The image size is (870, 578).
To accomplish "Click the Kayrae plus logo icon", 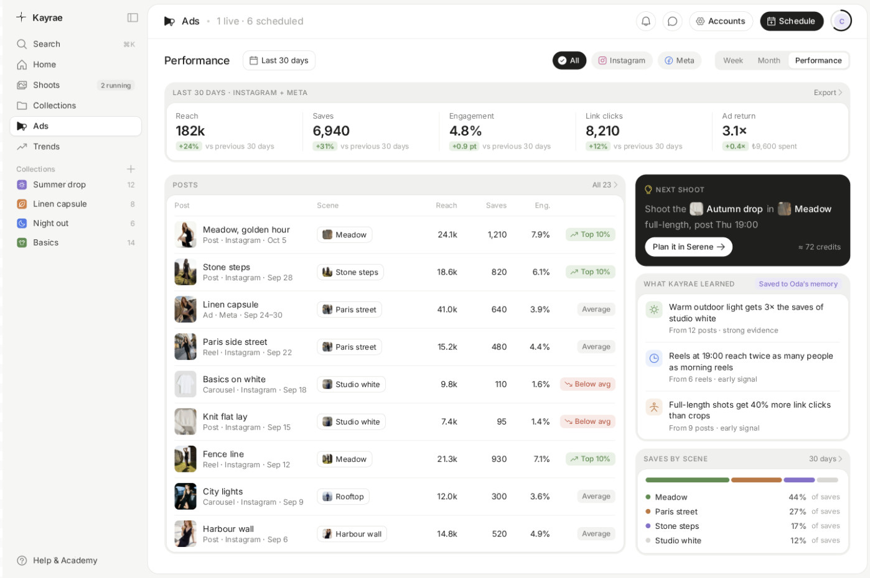I will (21, 17).
